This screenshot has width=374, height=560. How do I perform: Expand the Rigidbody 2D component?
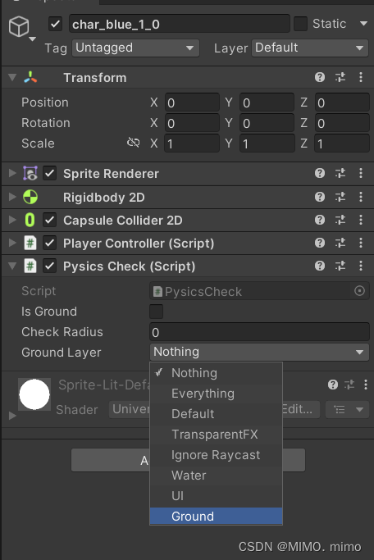(x=12, y=197)
